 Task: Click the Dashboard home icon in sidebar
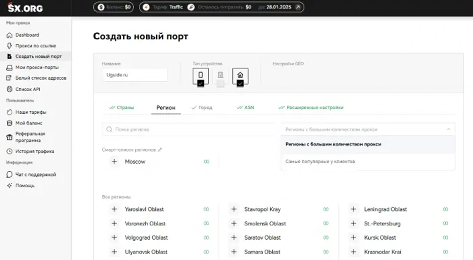10,35
